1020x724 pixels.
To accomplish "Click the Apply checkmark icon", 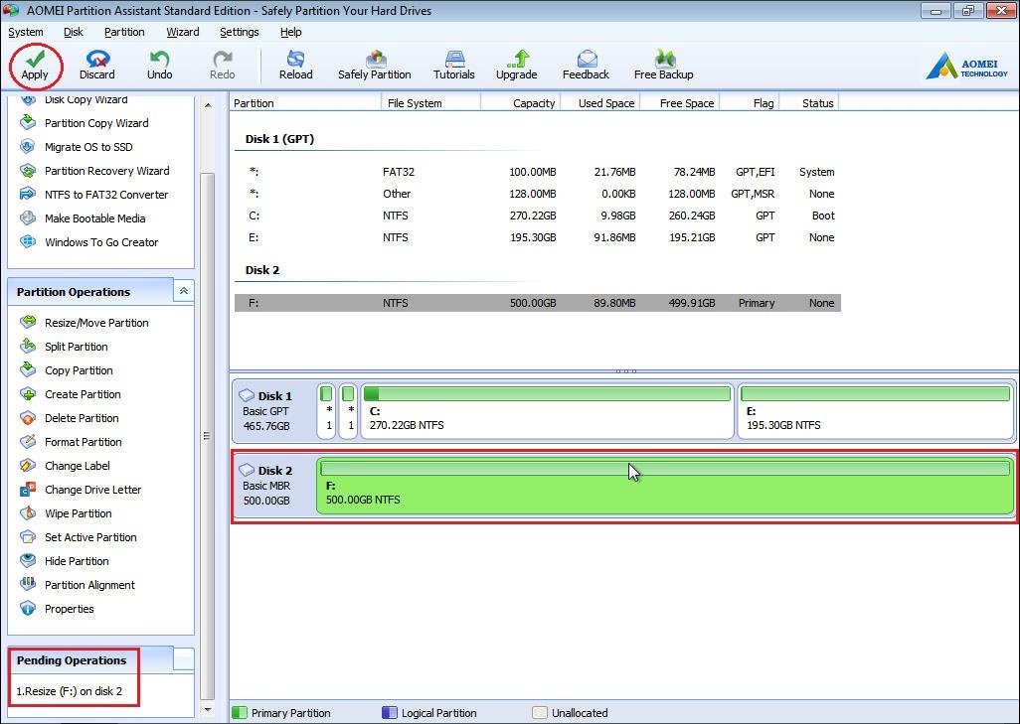I will click(x=35, y=60).
